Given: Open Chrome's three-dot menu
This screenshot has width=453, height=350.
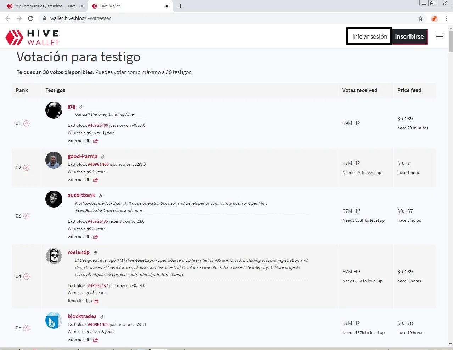Looking at the screenshot, I should 446,18.
